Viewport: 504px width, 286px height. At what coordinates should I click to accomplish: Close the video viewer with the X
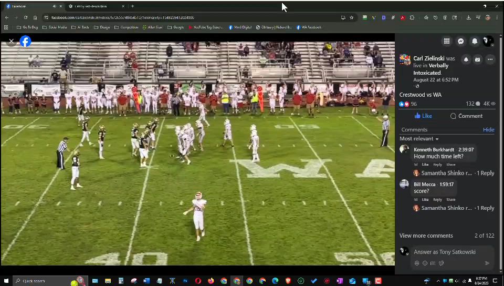(x=11, y=41)
